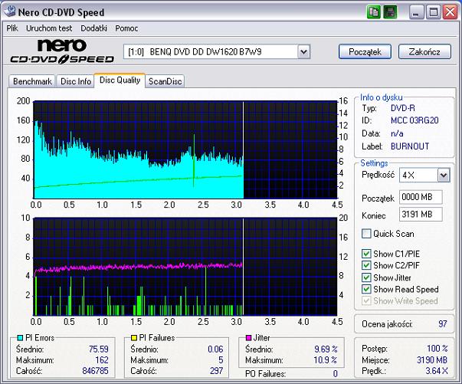Uncheck Show C1/PIE checkbox
The height and width of the screenshot is (384, 462).
[x=366, y=254]
